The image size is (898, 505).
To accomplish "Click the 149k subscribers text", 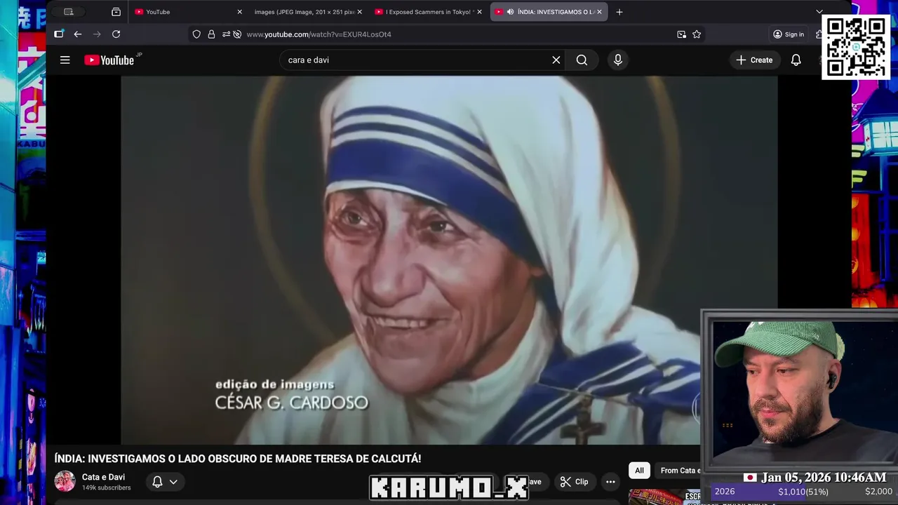I will point(106,487).
